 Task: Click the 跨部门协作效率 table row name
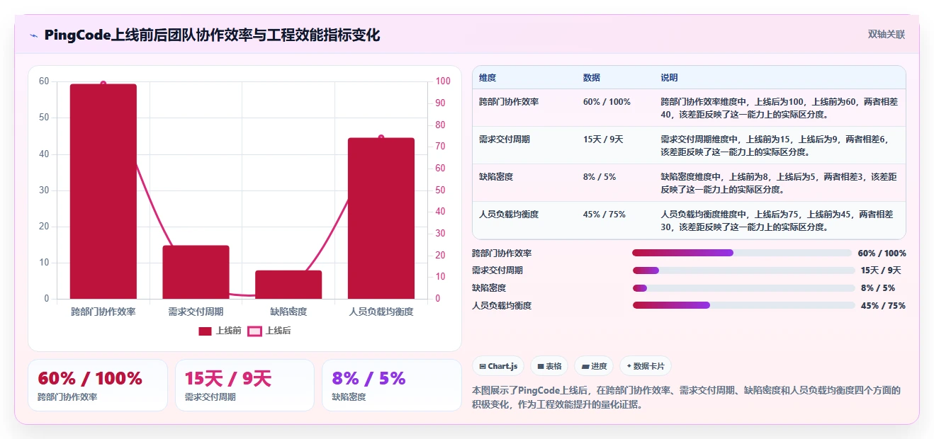[509, 102]
